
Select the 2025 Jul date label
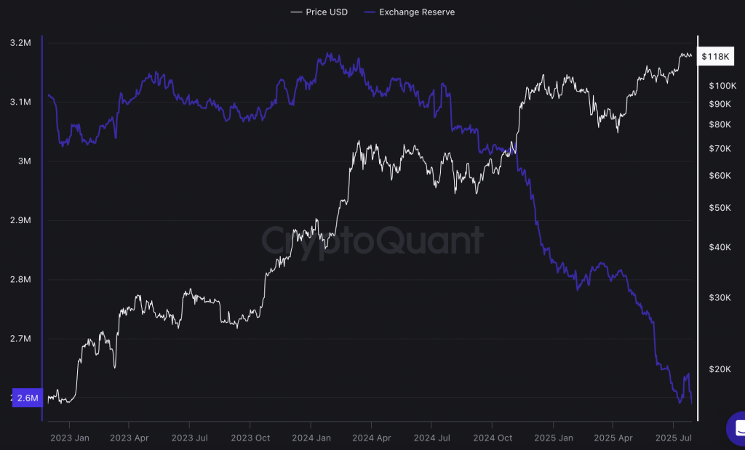click(673, 438)
